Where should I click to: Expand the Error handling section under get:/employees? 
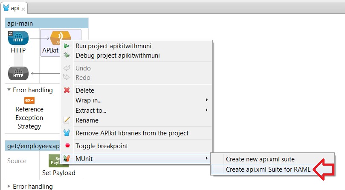[x=9, y=187]
